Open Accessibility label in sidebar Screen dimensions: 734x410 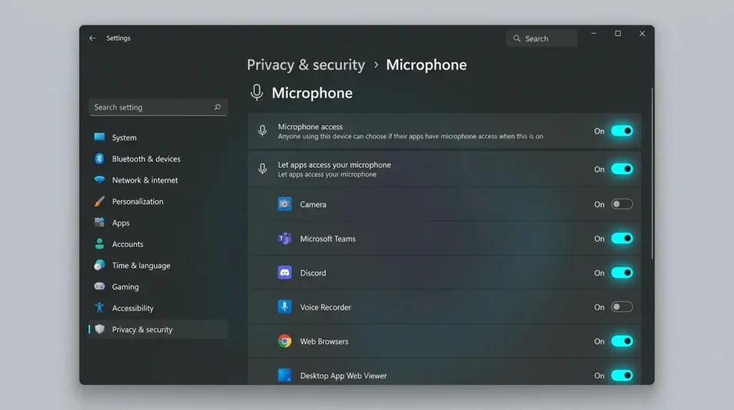click(x=133, y=308)
